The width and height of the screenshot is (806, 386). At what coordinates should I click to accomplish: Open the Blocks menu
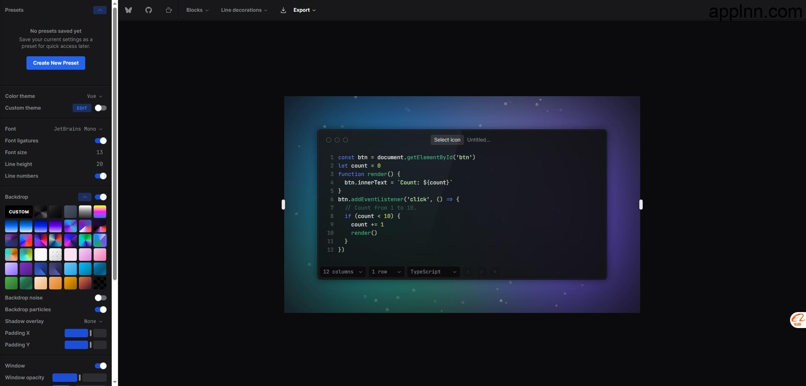pos(197,10)
